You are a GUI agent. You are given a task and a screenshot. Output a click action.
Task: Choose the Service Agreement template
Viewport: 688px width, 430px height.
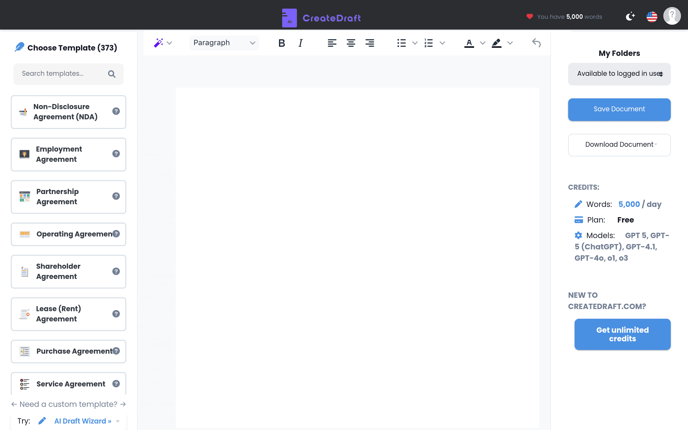(69, 383)
